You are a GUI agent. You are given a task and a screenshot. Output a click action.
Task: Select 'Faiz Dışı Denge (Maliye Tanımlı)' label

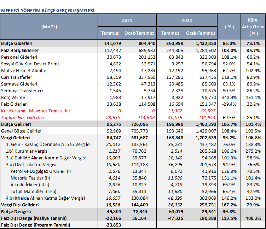(34, 218)
